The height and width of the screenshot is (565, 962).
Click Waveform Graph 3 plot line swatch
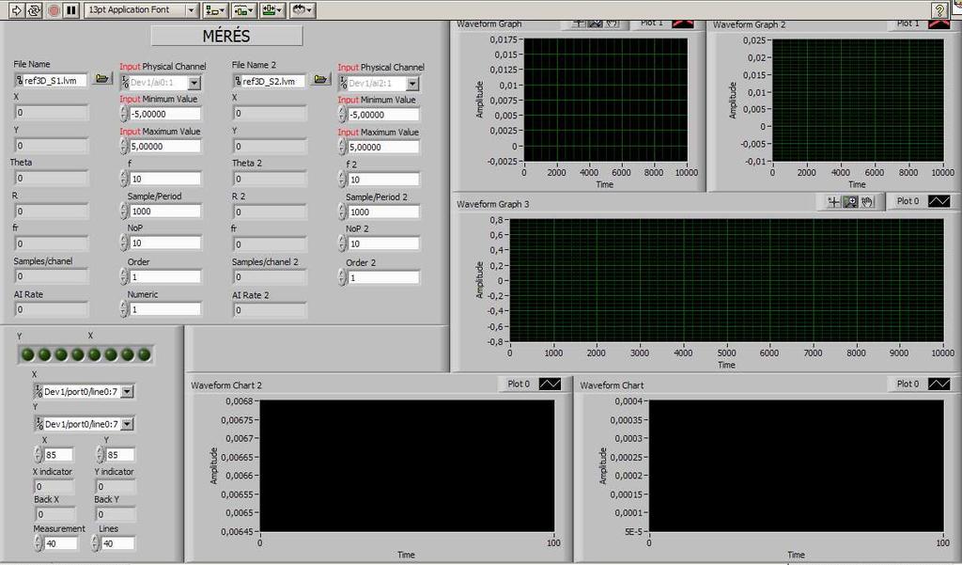coord(939,201)
